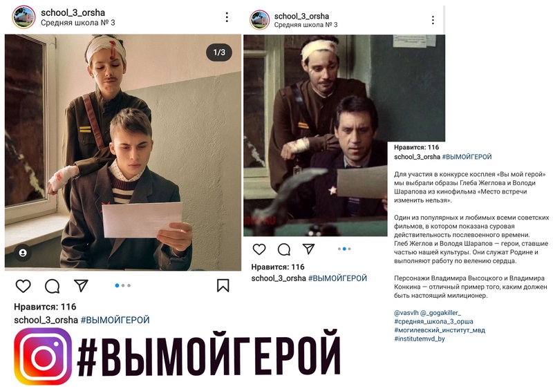Click the 1/3 photo counter badge

[x=219, y=53]
